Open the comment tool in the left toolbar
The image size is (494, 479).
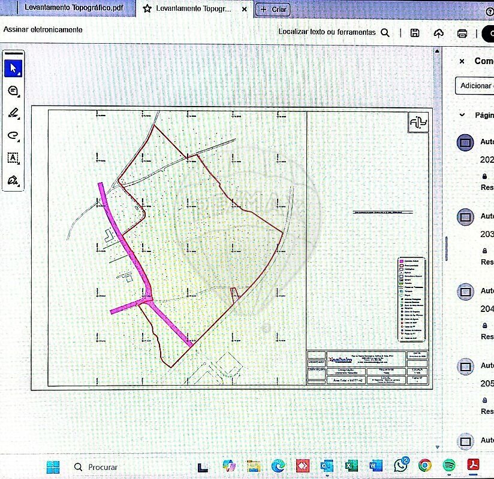(x=13, y=91)
